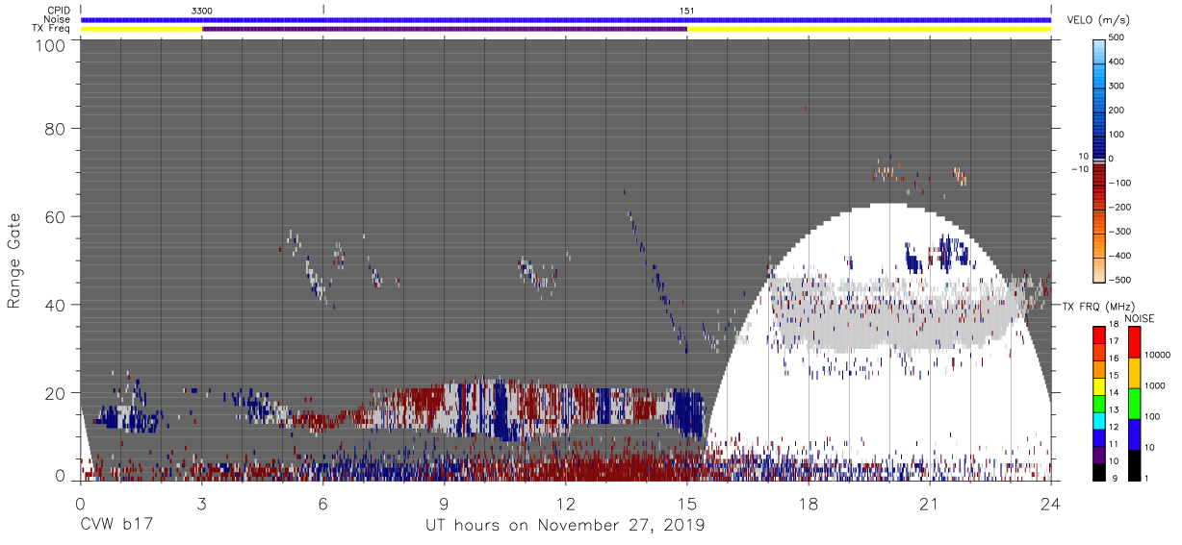This screenshot has width=1182, height=545.
Task: Click the 100 tick on the Range Gate axis
Action: 52,45
